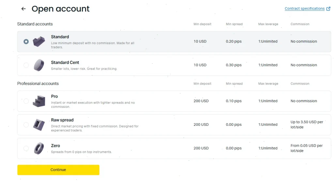Click the Raw spread frame icon
The height and width of the screenshot is (181, 334).
click(39, 125)
